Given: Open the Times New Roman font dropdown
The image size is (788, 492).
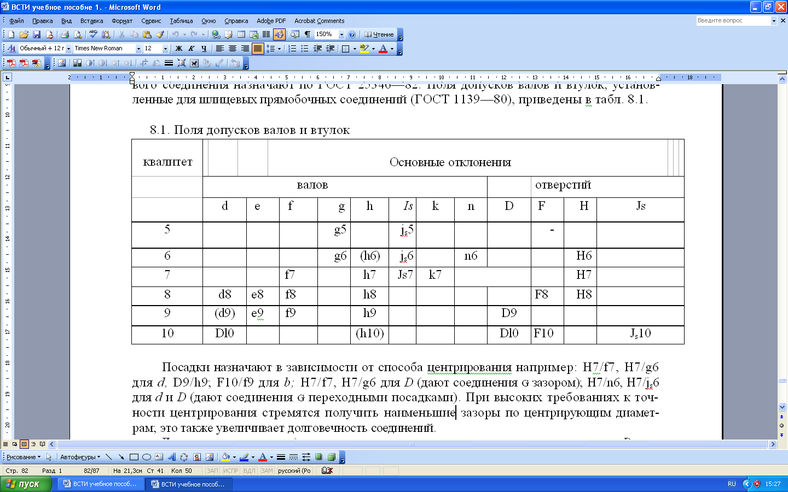Looking at the screenshot, I should 138,49.
